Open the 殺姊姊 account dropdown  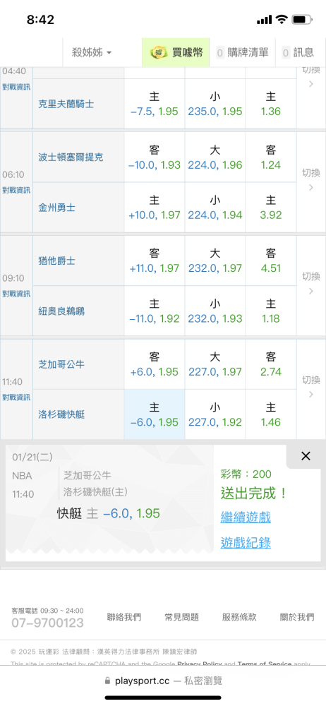point(92,53)
